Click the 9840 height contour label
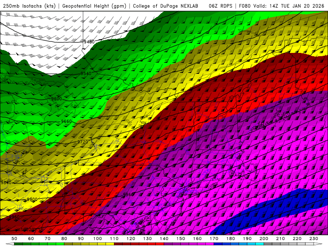This screenshot has height=246, width=328. tap(6, 182)
